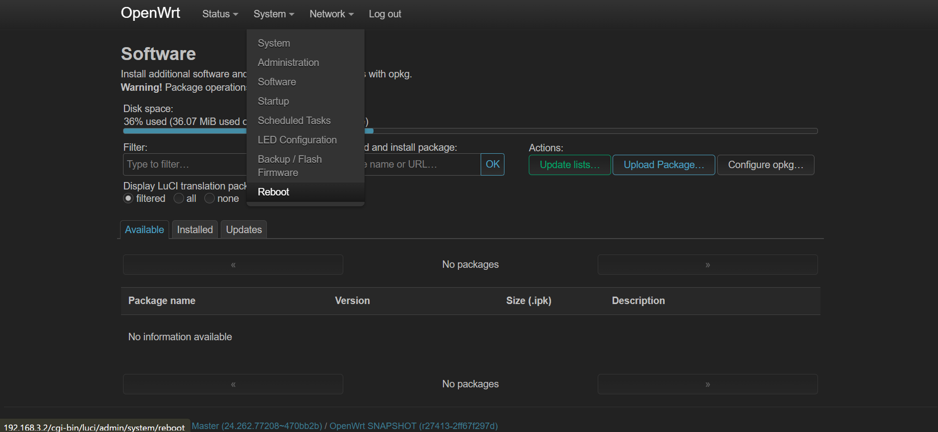This screenshot has width=938, height=432.
Task: Click bottom previous page « button
Action: point(233,384)
